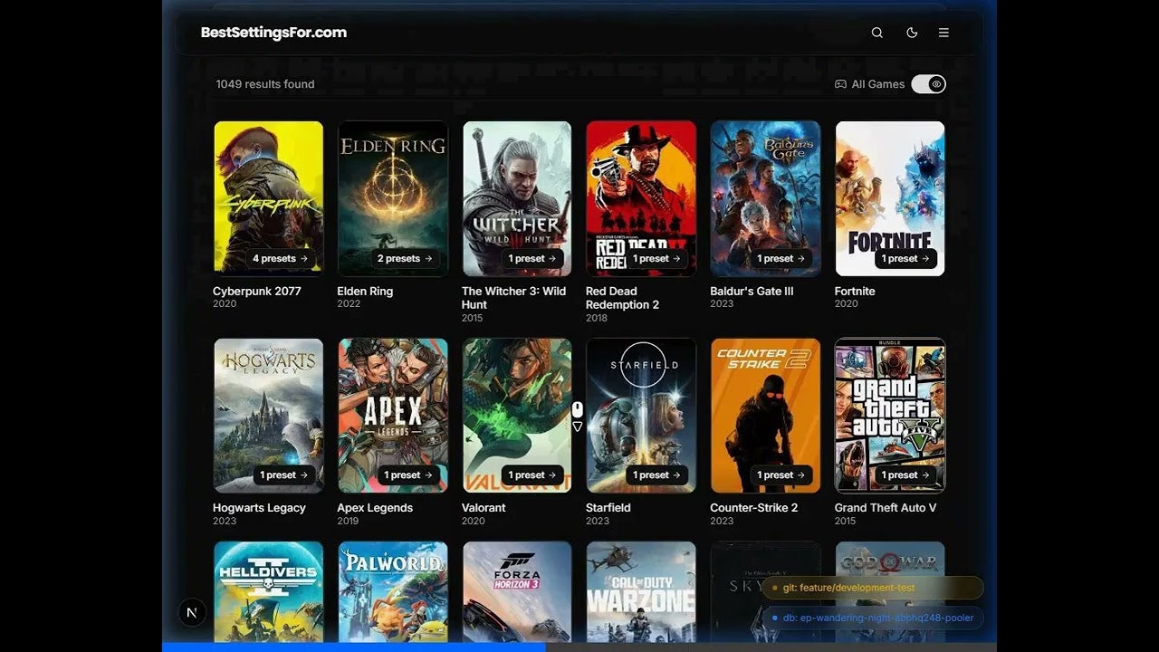Image resolution: width=1159 pixels, height=652 pixels.
Task: Select the Valorant cover art
Action: [x=517, y=416]
